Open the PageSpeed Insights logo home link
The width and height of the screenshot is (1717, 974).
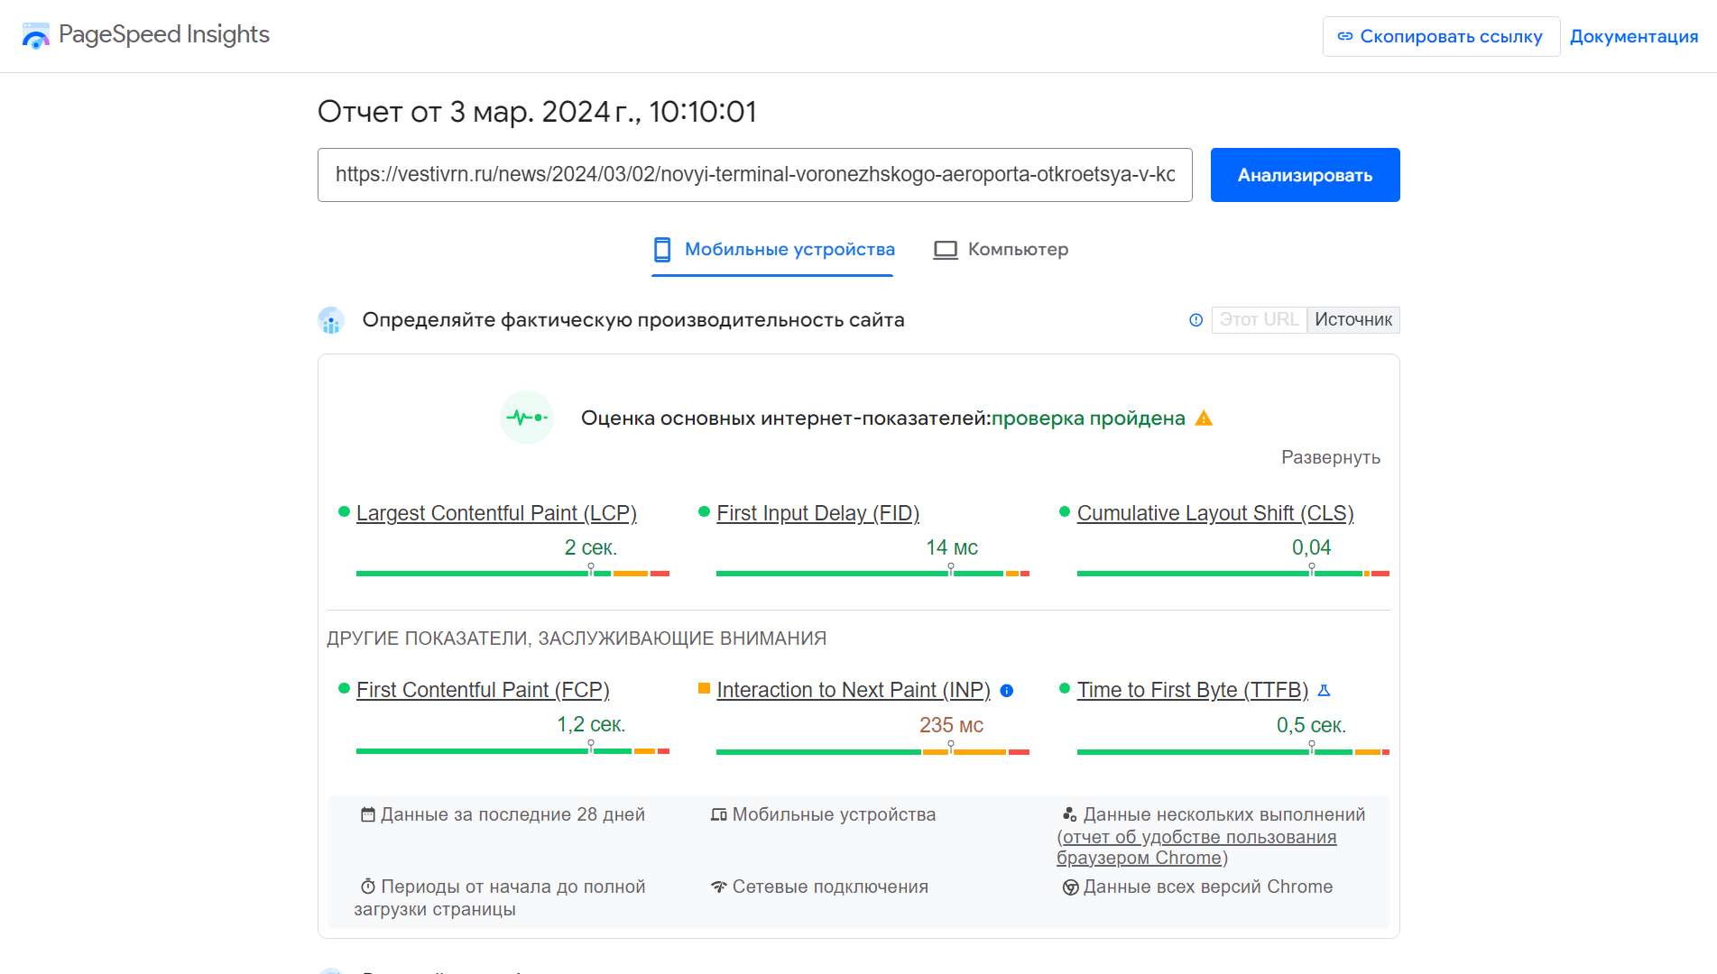(x=145, y=35)
